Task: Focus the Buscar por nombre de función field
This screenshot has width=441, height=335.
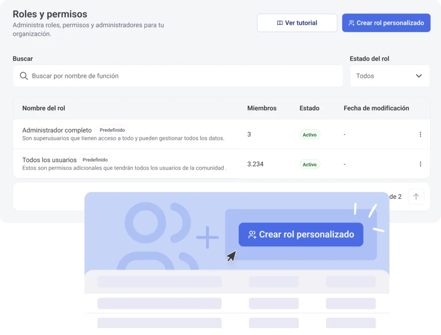Action: [x=181, y=76]
